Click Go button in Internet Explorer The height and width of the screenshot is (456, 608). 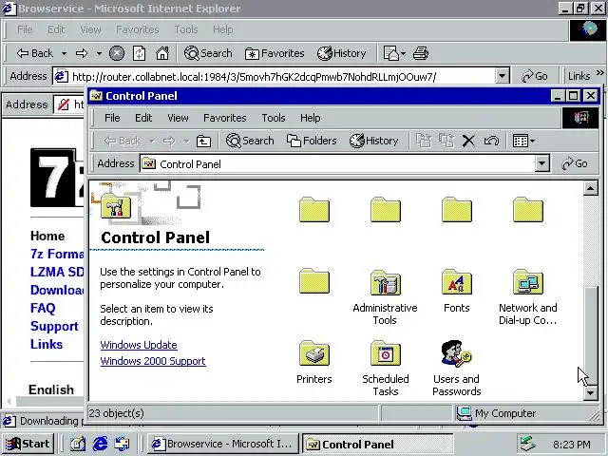[x=534, y=76]
